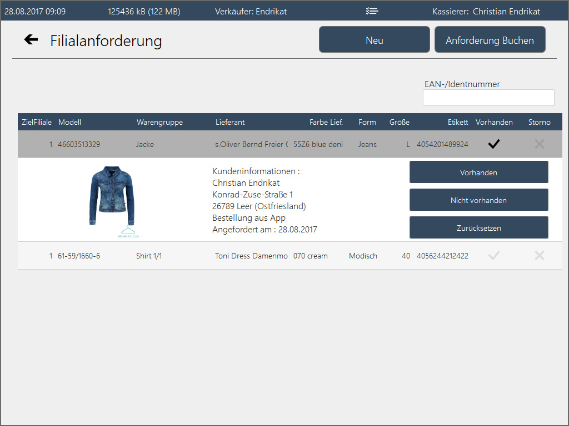Click the Storno X for the Jacke row
The height and width of the screenshot is (426, 569).
pos(539,144)
